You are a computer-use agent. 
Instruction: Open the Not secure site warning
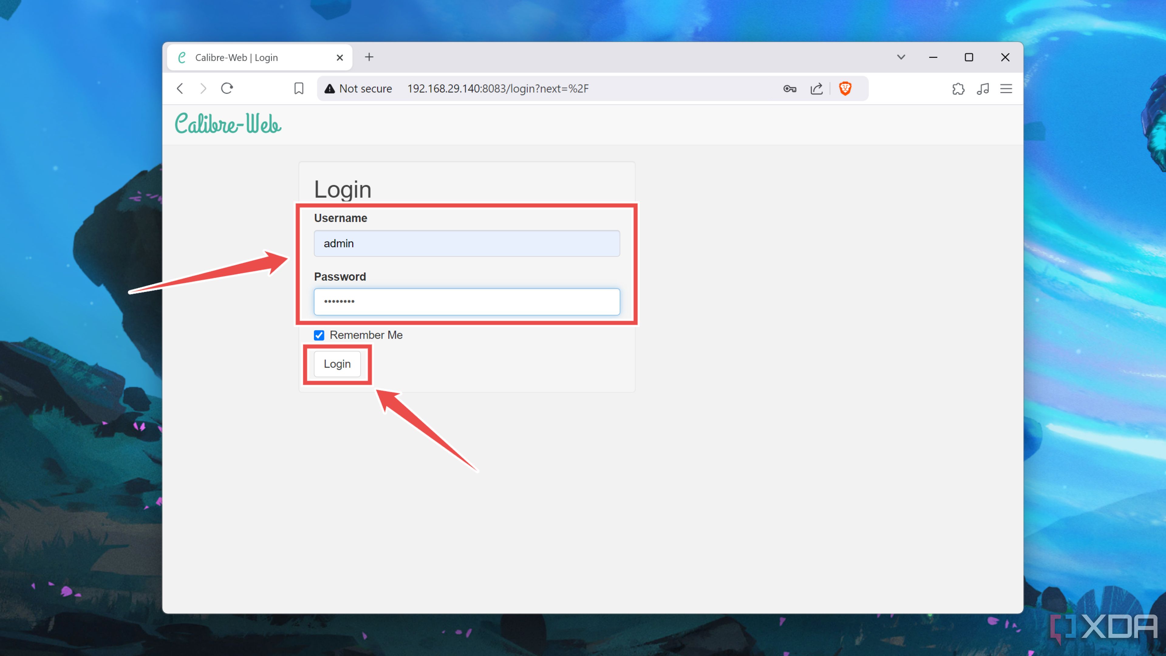[x=358, y=89]
